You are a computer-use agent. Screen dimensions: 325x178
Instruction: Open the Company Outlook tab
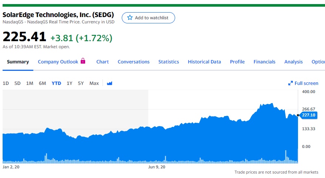[58, 62]
